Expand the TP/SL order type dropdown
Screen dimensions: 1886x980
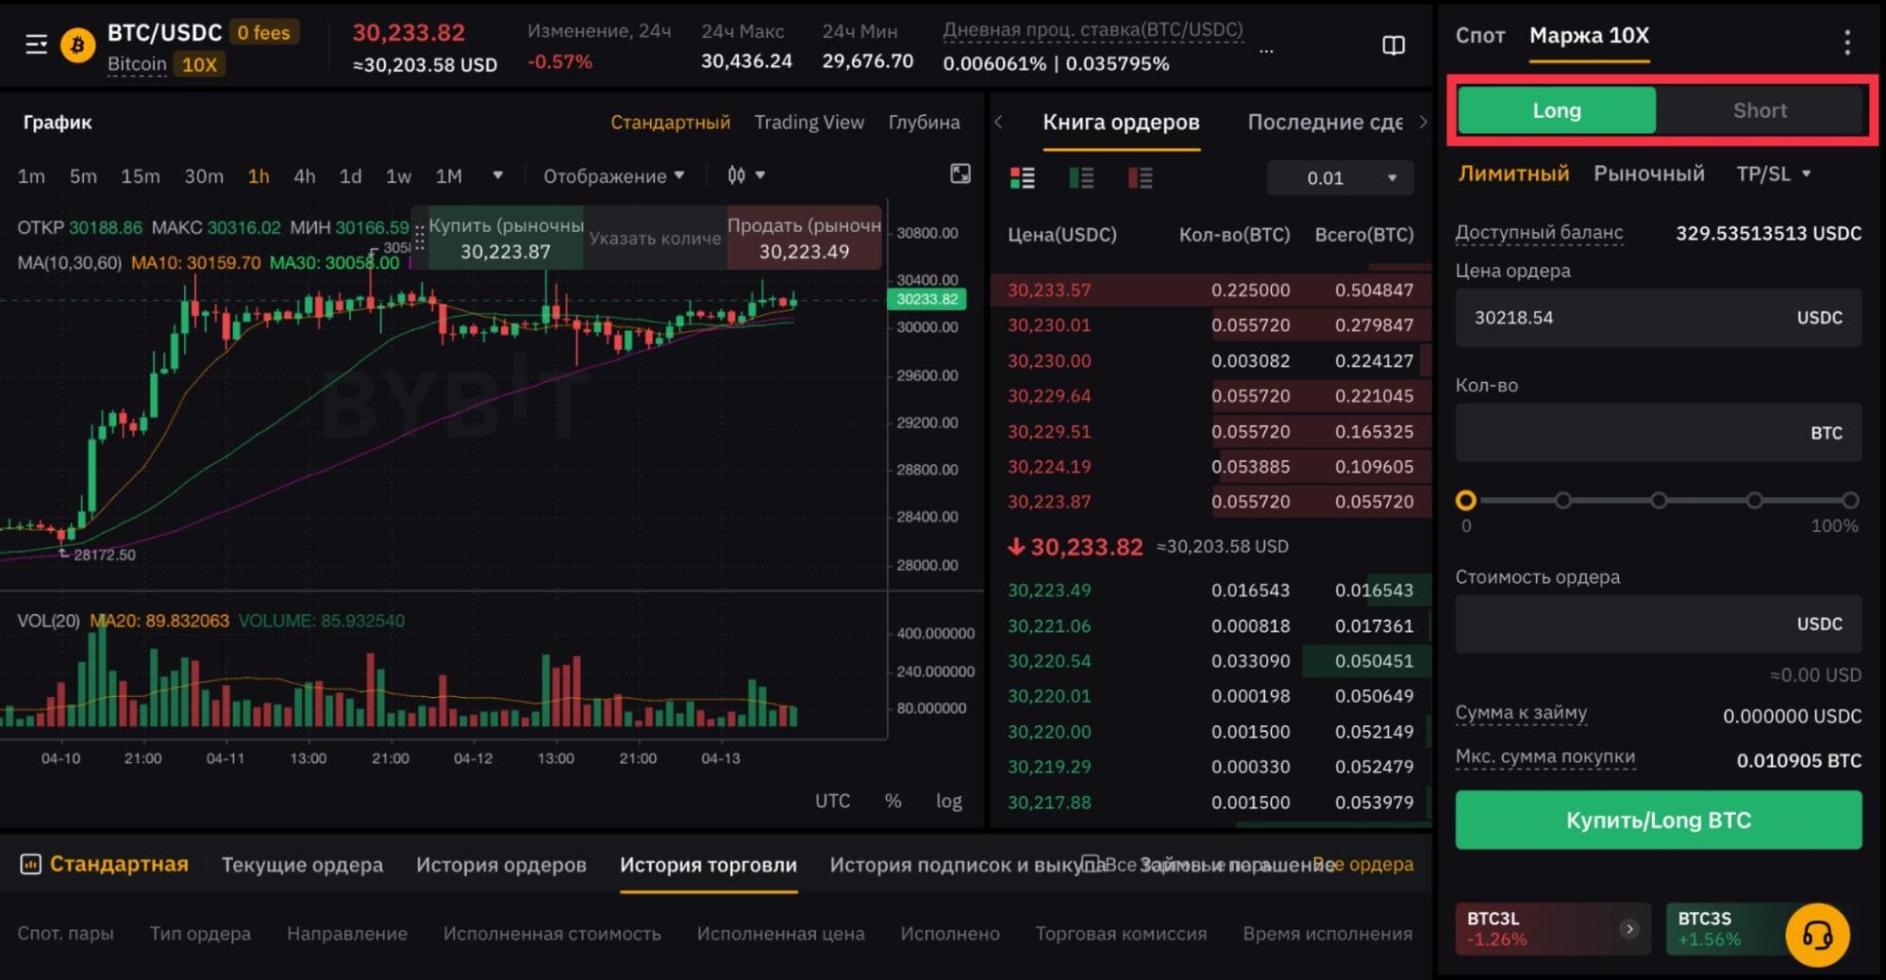(x=1774, y=174)
